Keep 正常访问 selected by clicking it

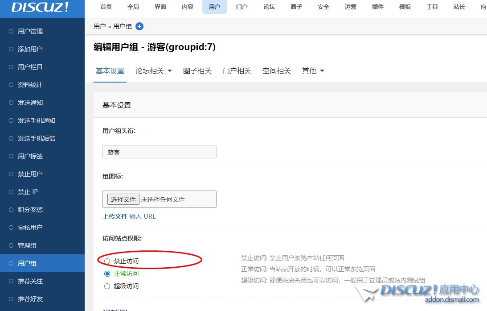point(107,274)
